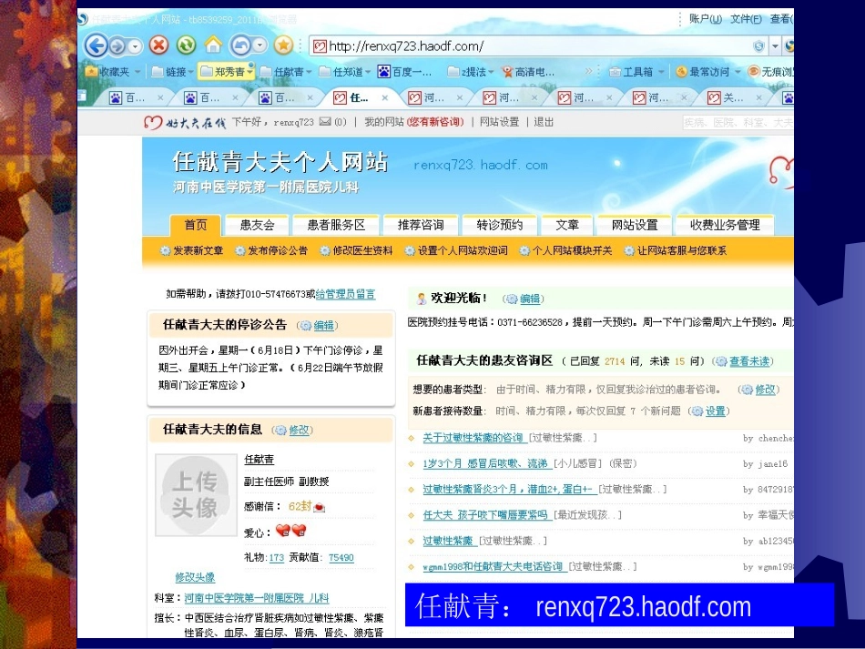Switch to the 患友会 tab
Viewport: 865px width, 649px height.
tap(258, 226)
